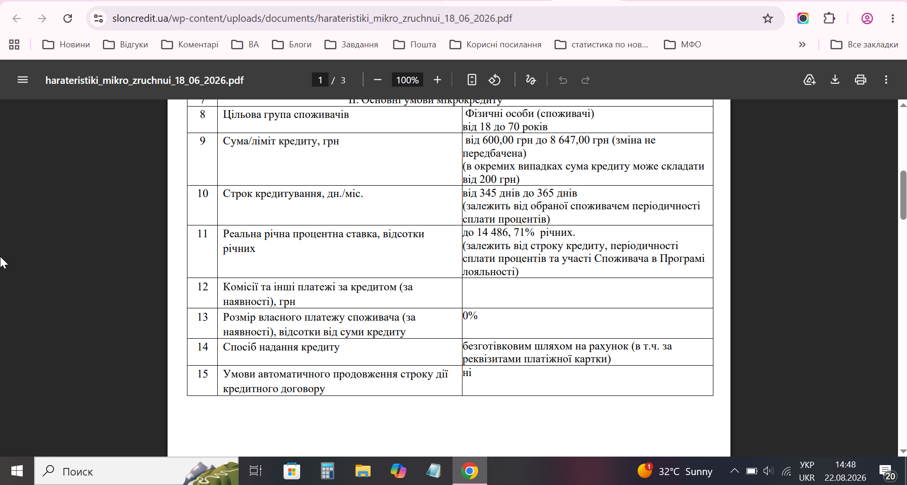Zoom in with the plus icon
The height and width of the screenshot is (485, 907).
[x=437, y=80]
